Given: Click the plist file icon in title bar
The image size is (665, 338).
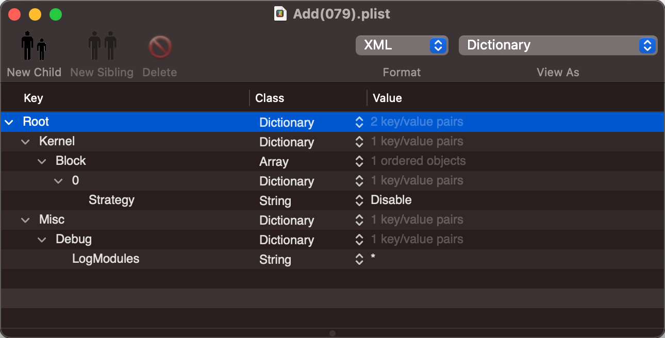Looking at the screenshot, I should tap(280, 14).
